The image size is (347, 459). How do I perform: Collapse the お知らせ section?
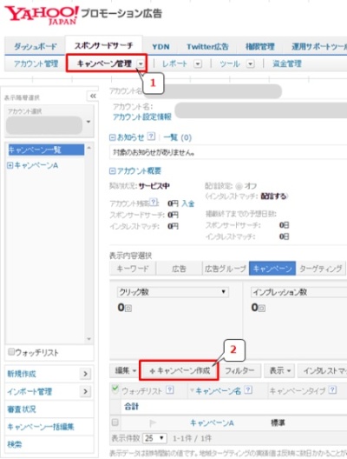click(x=112, y=137)
